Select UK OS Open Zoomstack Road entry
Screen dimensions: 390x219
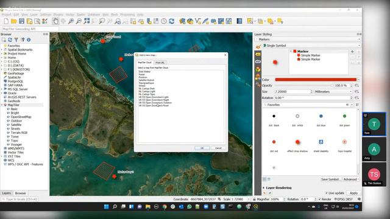tap(154, 105)
